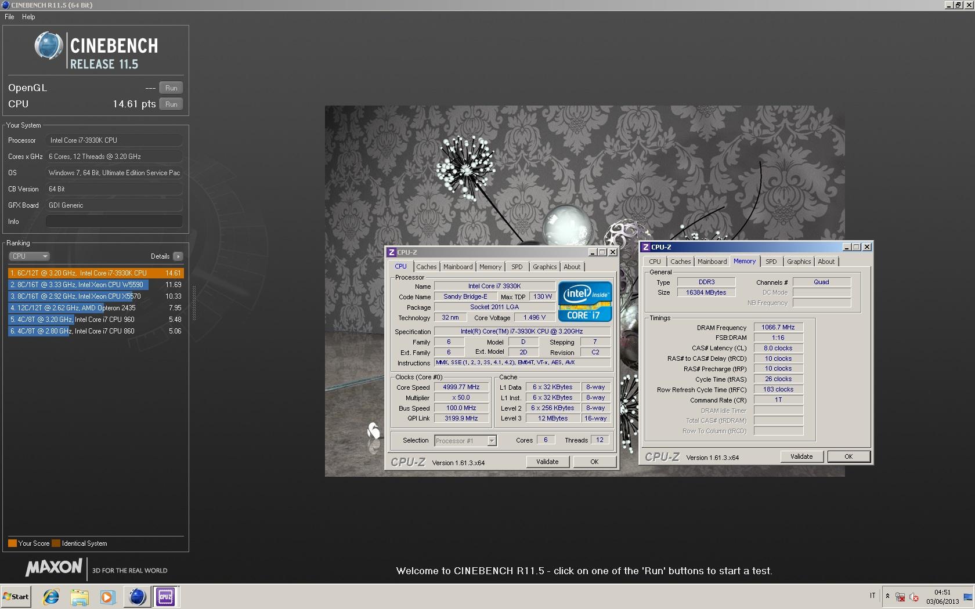Click the Core Voltage 1.496 V value
This screenshot has width=975, height=609.
[535, 317]
